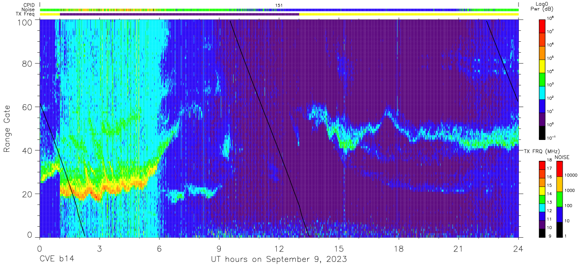Click the CPID value '151'

pyautogui.click(x=279, y=5)
